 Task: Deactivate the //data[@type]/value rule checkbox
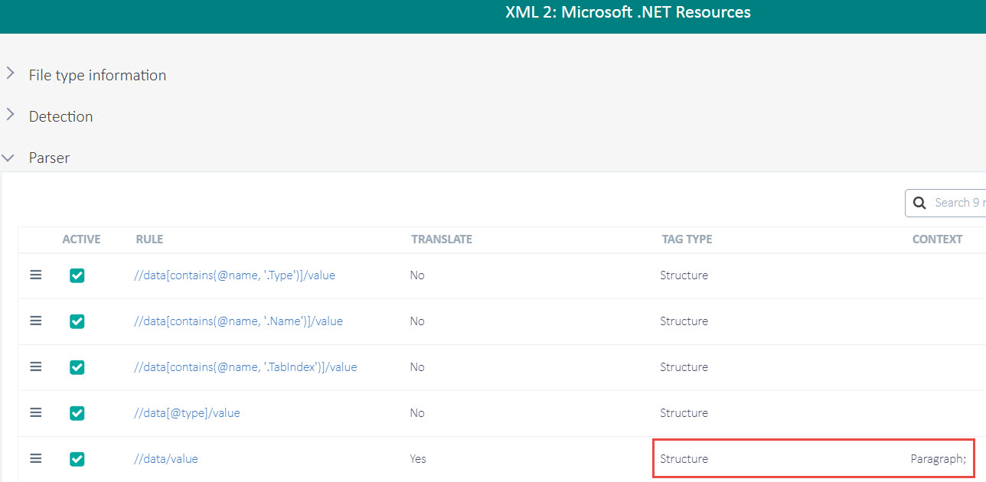[x=77, y=413]
